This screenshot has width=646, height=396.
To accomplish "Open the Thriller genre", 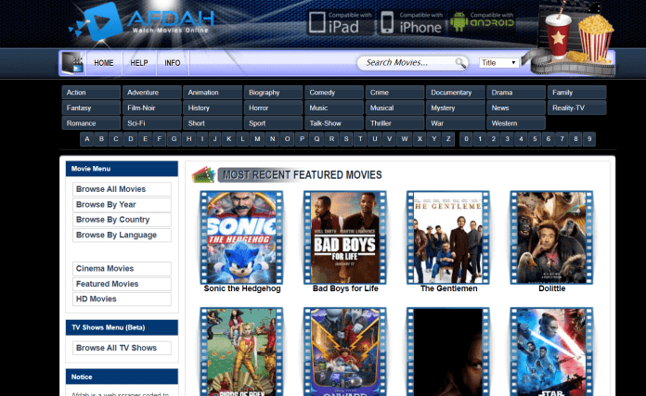I will (x=394, y=123).
